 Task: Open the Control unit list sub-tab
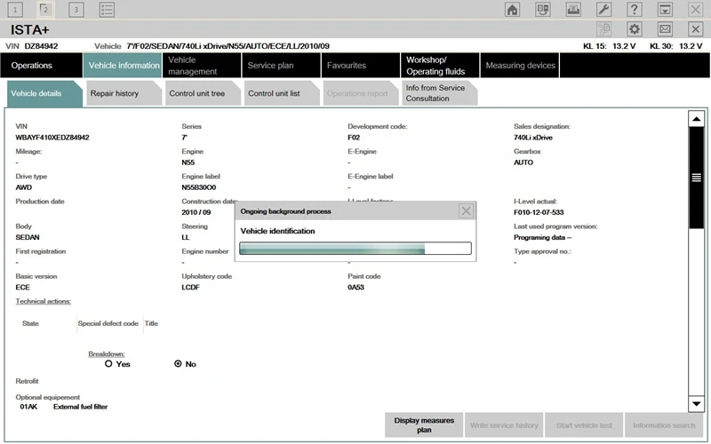[282, 93]
